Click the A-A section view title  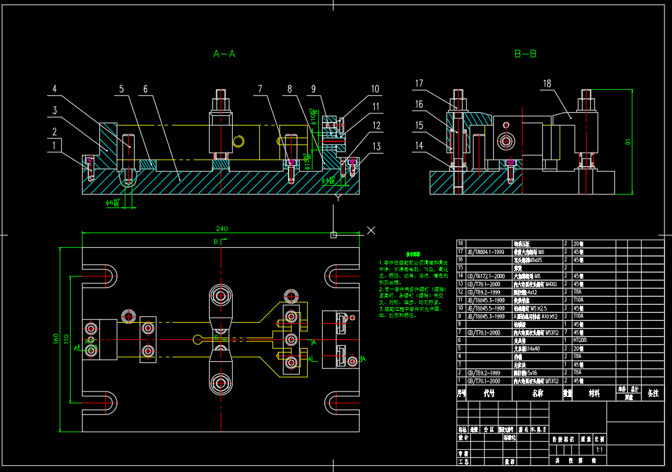tap(224, 54)
